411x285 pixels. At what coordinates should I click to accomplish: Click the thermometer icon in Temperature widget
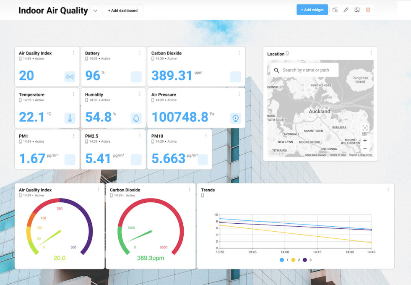point(70,118)
